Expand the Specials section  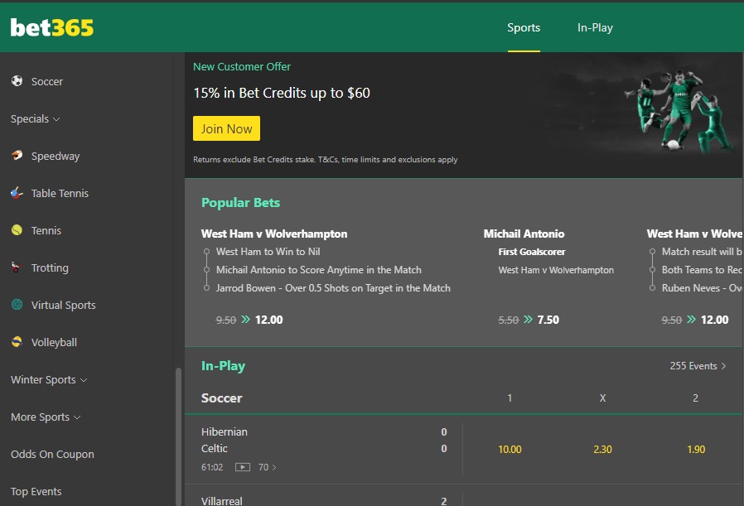coord(35,118)
